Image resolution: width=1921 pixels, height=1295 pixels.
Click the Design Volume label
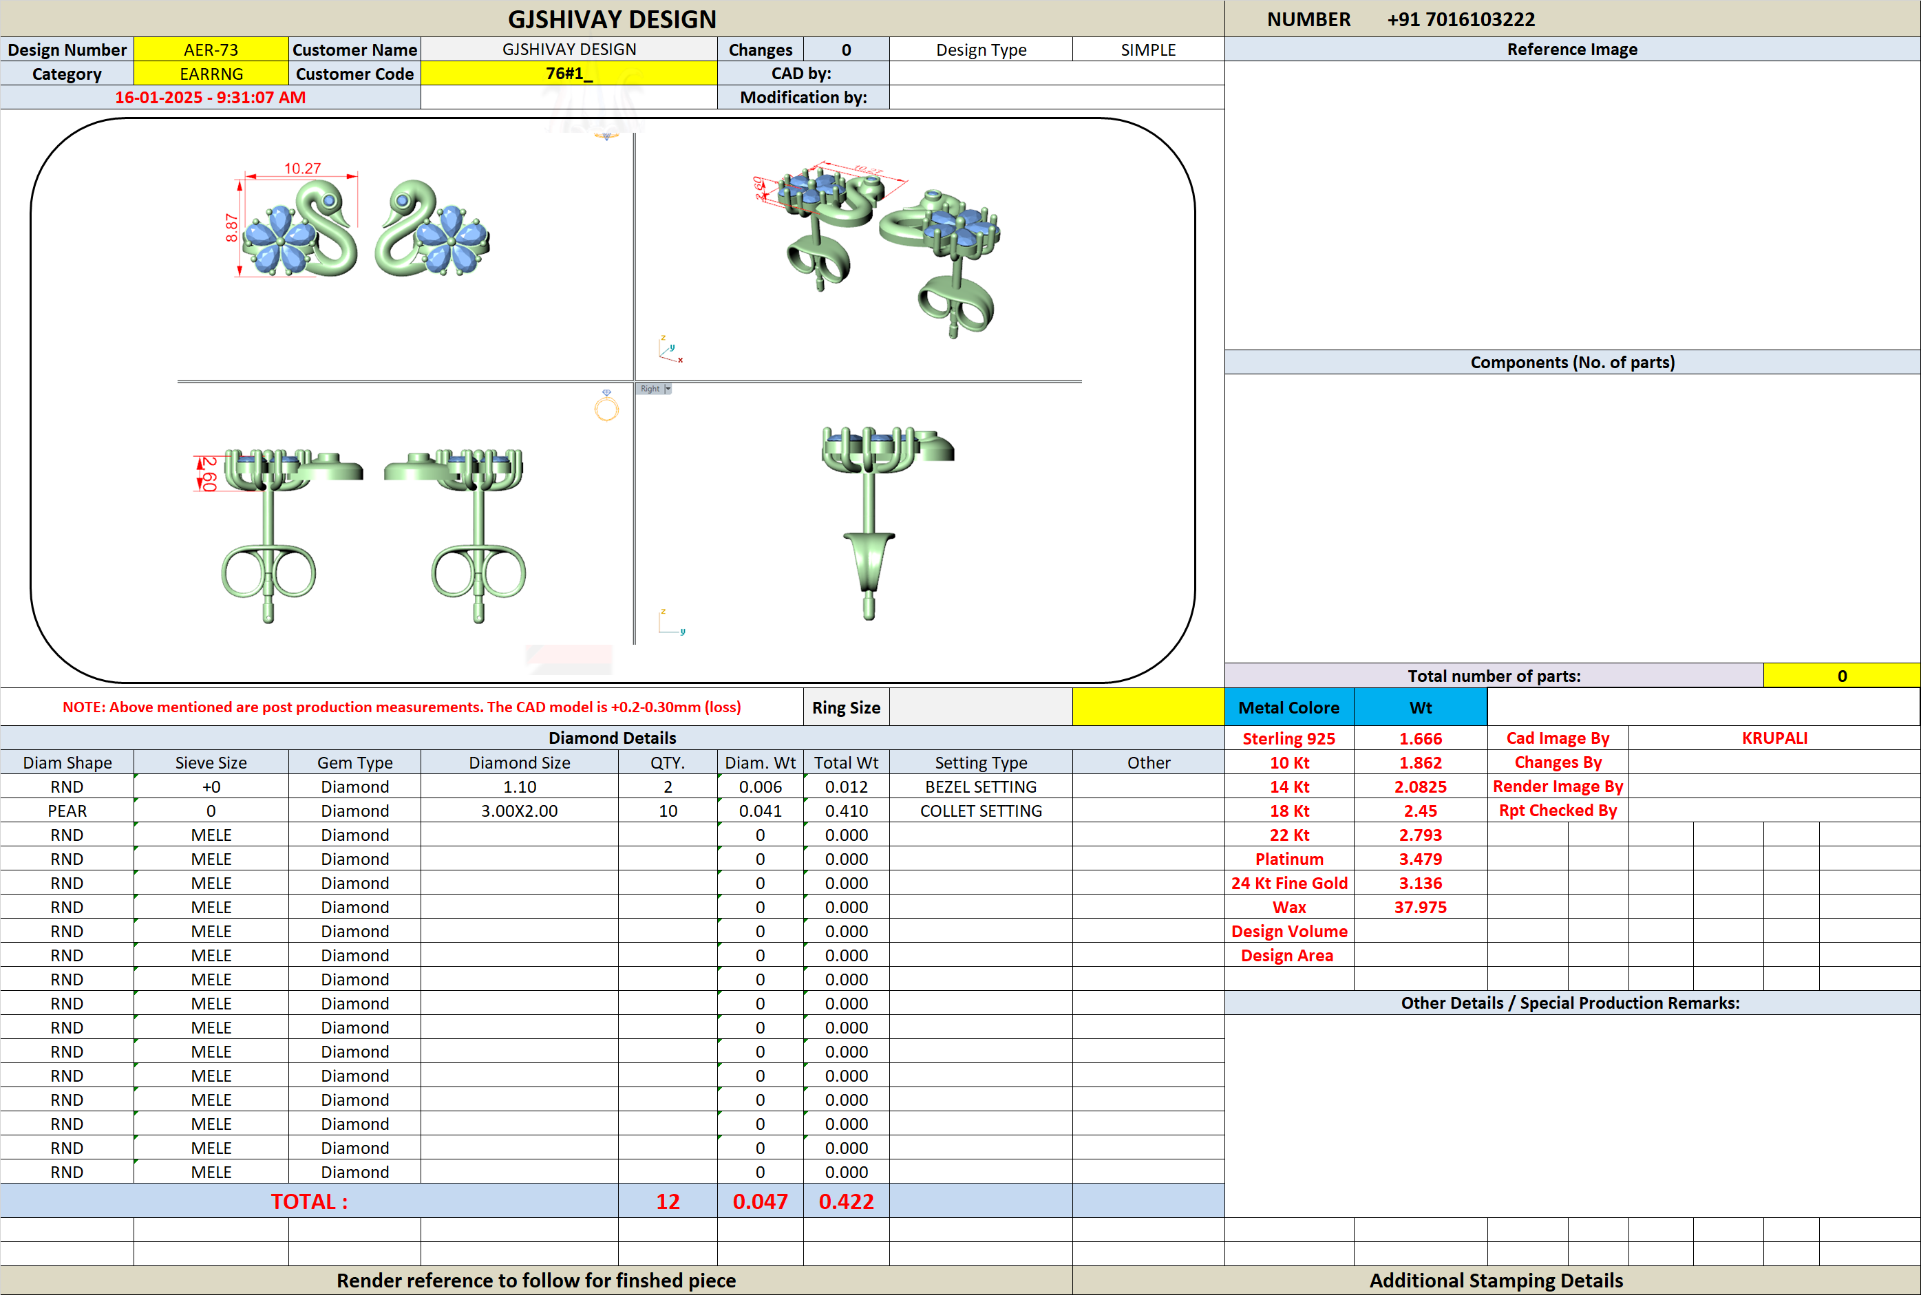[1289, 931]
